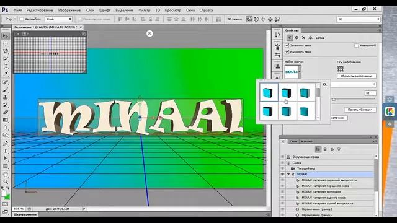
Task: Click the foreground color swatch
Action: click(x=4, y=194)
